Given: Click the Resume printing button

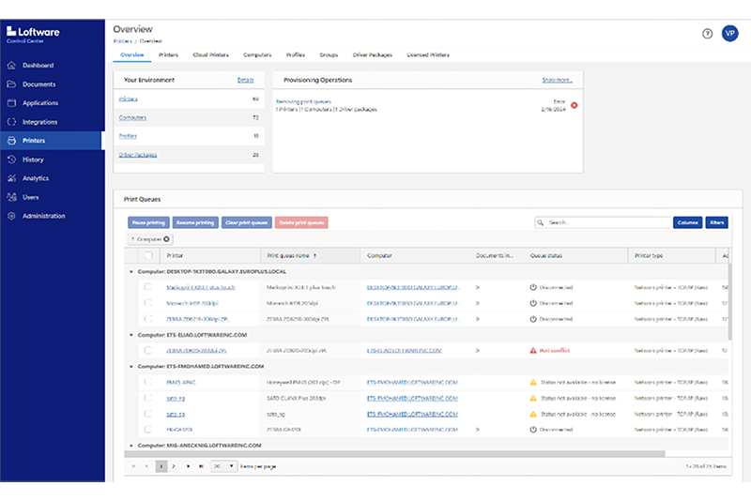Looking at the screenshot, I should click(x=195, y=222).
